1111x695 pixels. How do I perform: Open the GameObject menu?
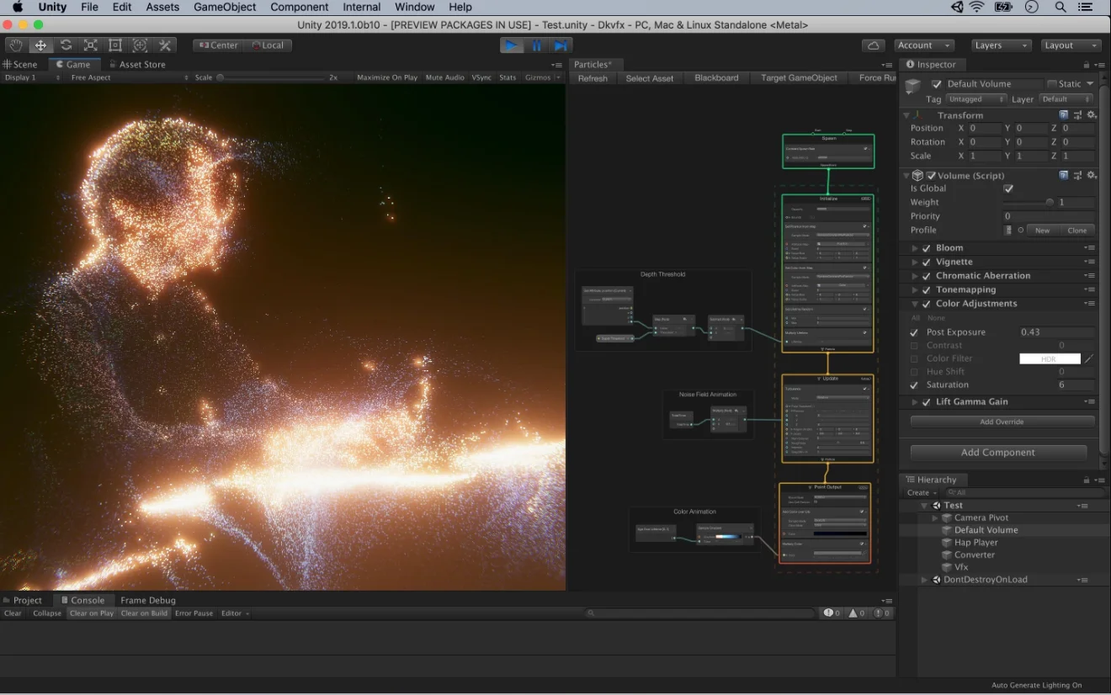click(x=225, y=7)
